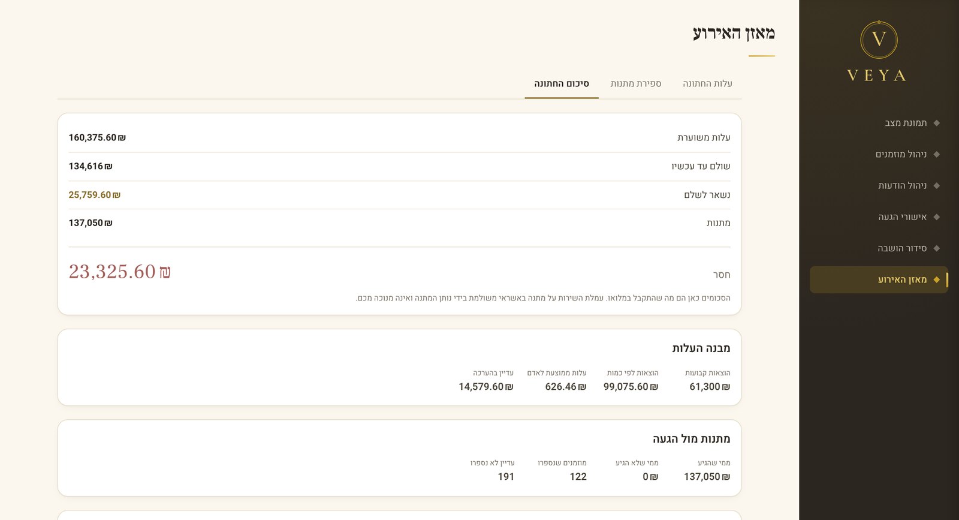959x520 pixels.
Task: Click the מתנות row label
Action: pyautogui.click(x=718, y=223)
